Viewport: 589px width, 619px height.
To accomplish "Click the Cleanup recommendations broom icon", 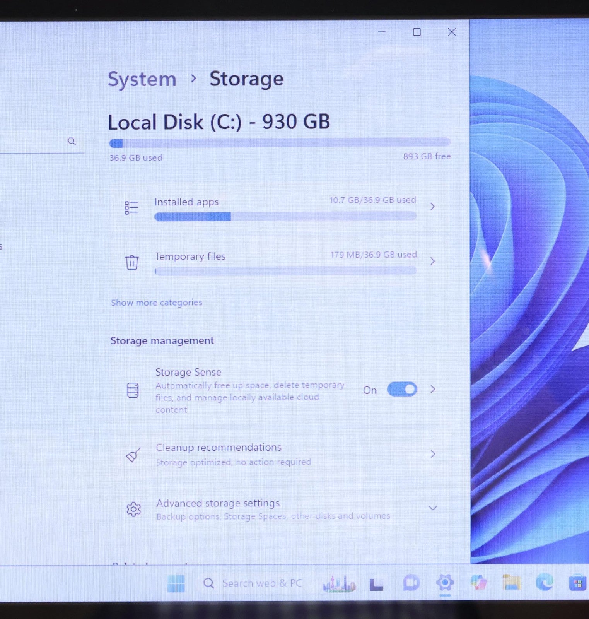I will tap(133, 455).
